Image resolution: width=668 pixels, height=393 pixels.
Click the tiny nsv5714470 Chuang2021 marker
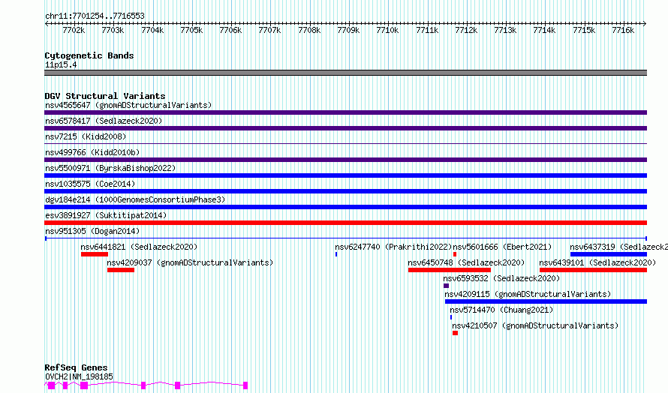pyautogui.click(x=451, y=317)
